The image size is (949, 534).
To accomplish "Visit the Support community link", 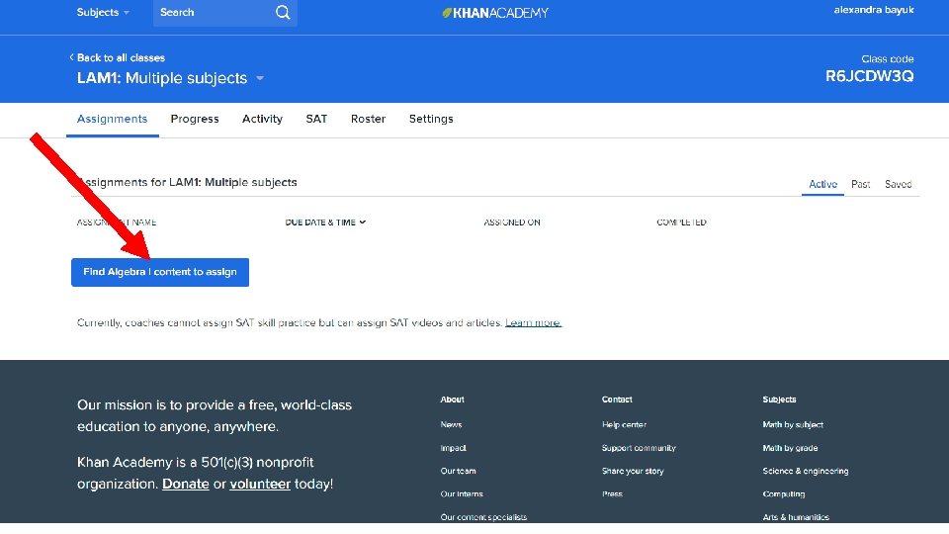I will pyautogui.click(x=639, y=448).
